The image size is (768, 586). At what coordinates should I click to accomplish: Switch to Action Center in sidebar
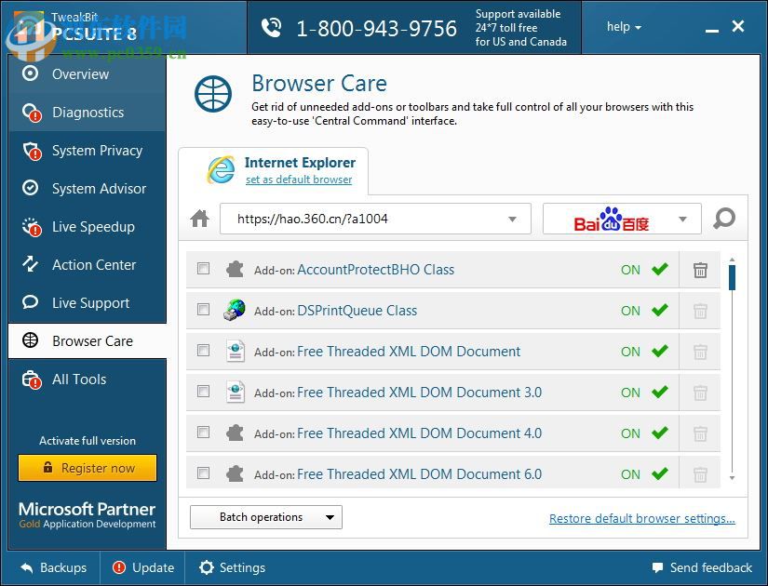click(88, 265)
